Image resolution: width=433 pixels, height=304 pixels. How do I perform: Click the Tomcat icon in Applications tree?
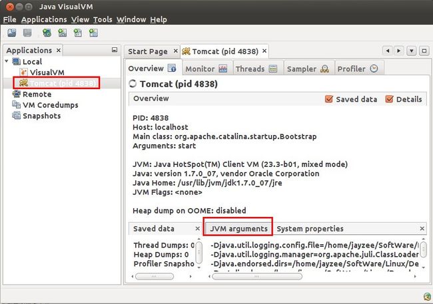coord(23,82)
